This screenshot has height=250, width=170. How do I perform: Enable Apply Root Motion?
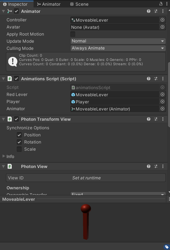point(73,34)
